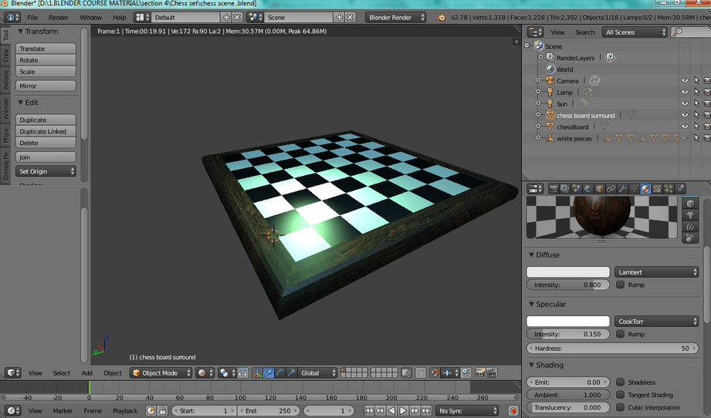Open the Render menu
The width and height of the screenshot is (711, 418).
coord(59,17)
